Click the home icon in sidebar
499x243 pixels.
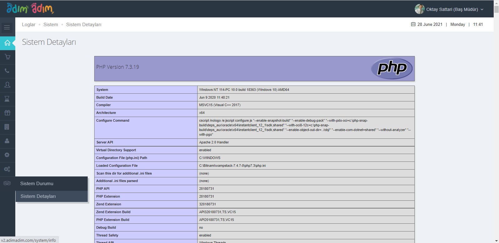click(7, 43)
